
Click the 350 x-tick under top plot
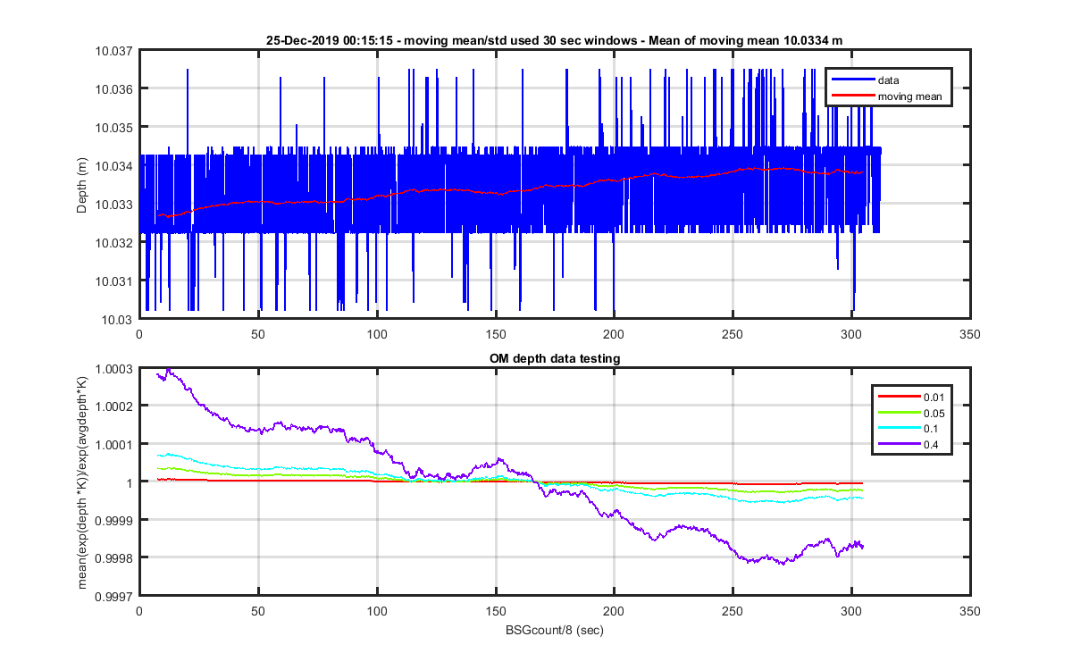click(x=969, y=335)
